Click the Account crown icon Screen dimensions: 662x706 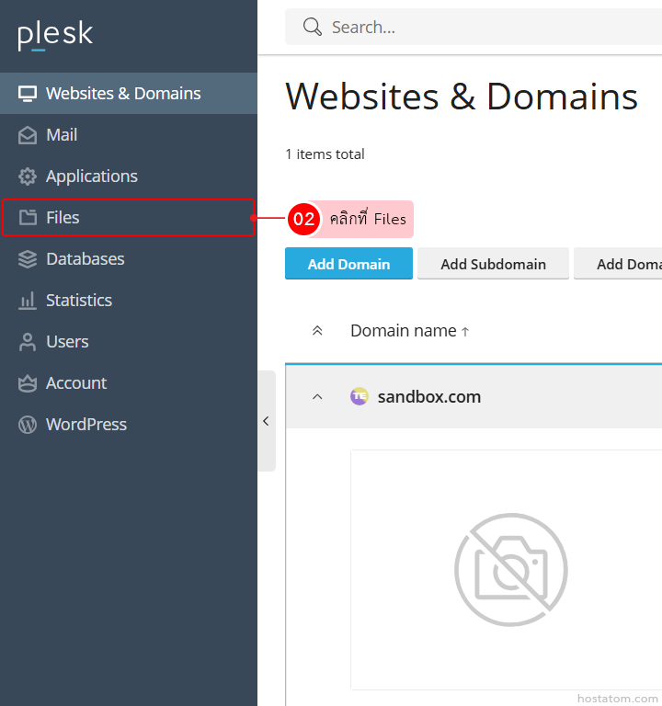tap(28, 383)
